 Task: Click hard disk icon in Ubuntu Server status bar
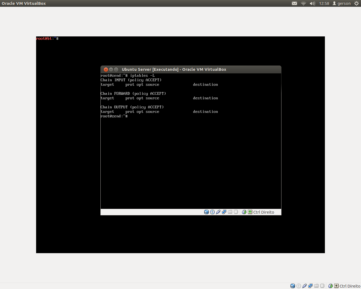(x=206, y=212)
